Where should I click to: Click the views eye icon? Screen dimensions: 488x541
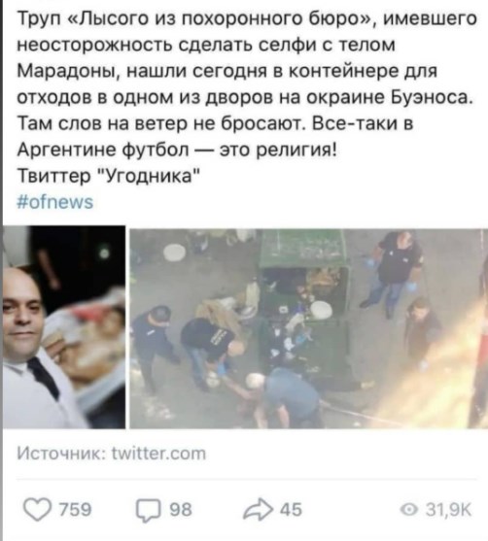coord(410,510)
